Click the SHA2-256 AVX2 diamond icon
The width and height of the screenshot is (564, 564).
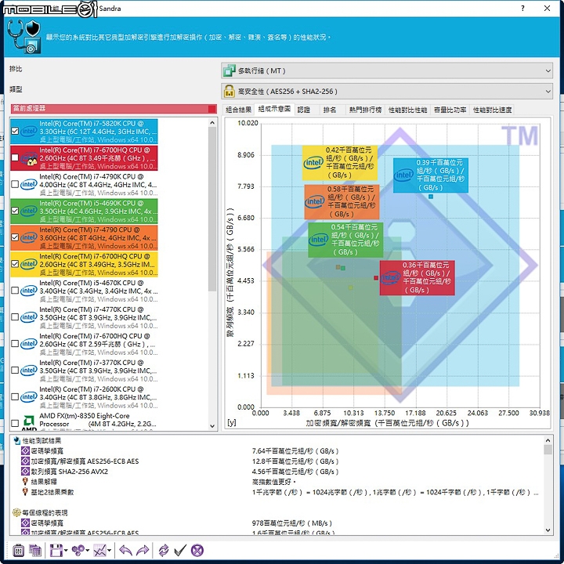[x=25, y=472]
